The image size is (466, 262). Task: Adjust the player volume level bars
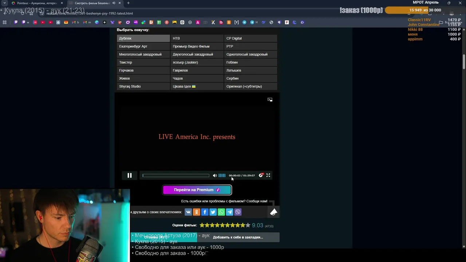coord(222,175)
